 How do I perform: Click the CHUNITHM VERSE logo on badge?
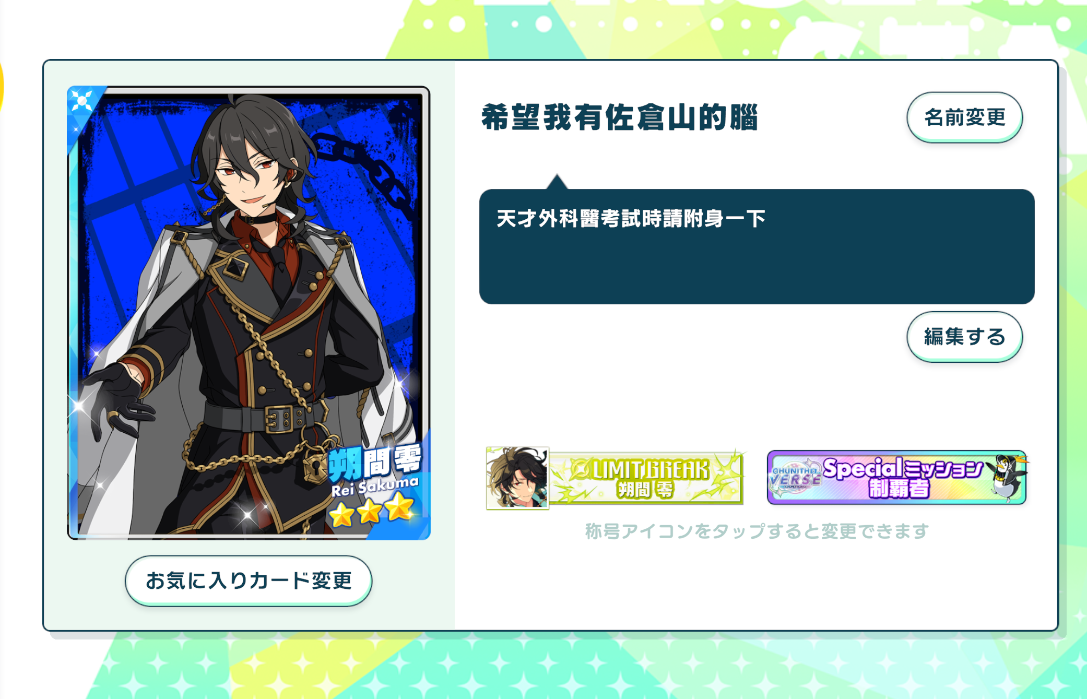794,477
